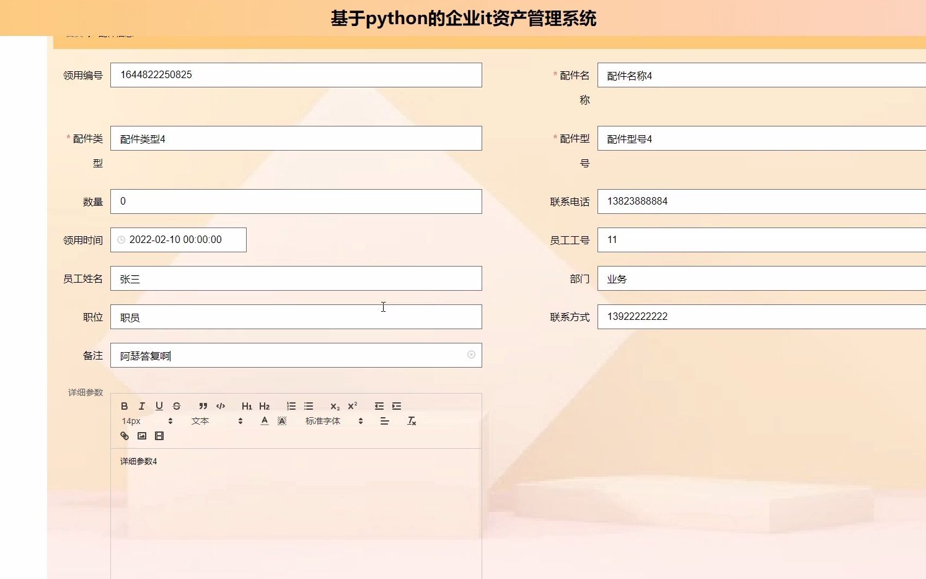Insert an image in the editor
The width and height of the screenshot is (926, 579).
point(142,436)
